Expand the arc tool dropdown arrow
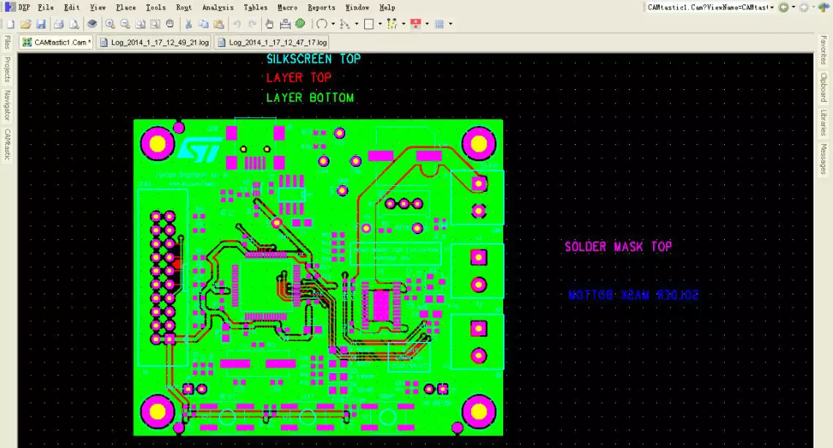 [333, 23]
